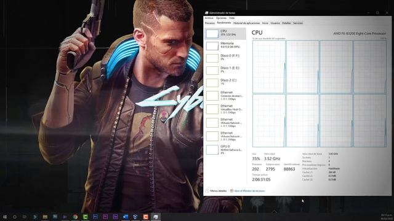Open File Explorer from the taskbar
The image size is (394, 221).
45,217
